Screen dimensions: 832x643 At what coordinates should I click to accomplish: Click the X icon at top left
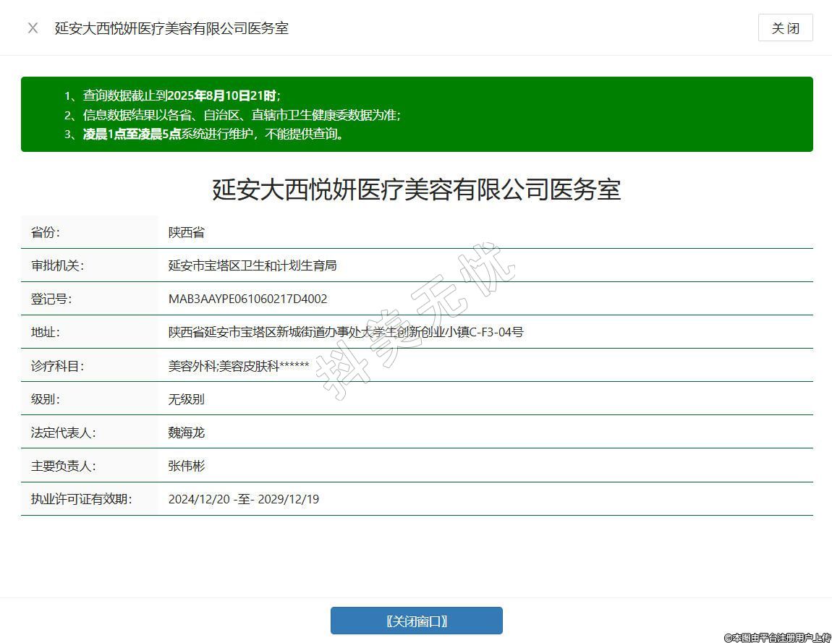(x=33, y=28)
